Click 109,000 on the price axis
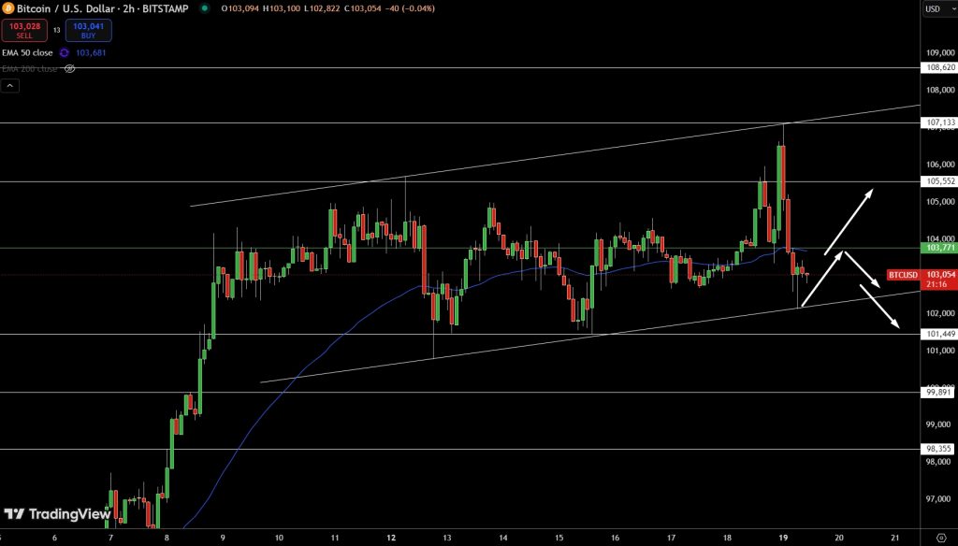The height and width of the screenshot is (546, 958). point(940,52)
